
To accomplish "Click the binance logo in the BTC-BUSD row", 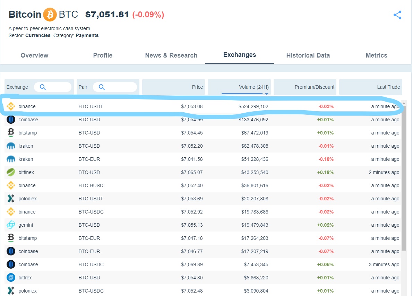I will [x=11, y=185].
